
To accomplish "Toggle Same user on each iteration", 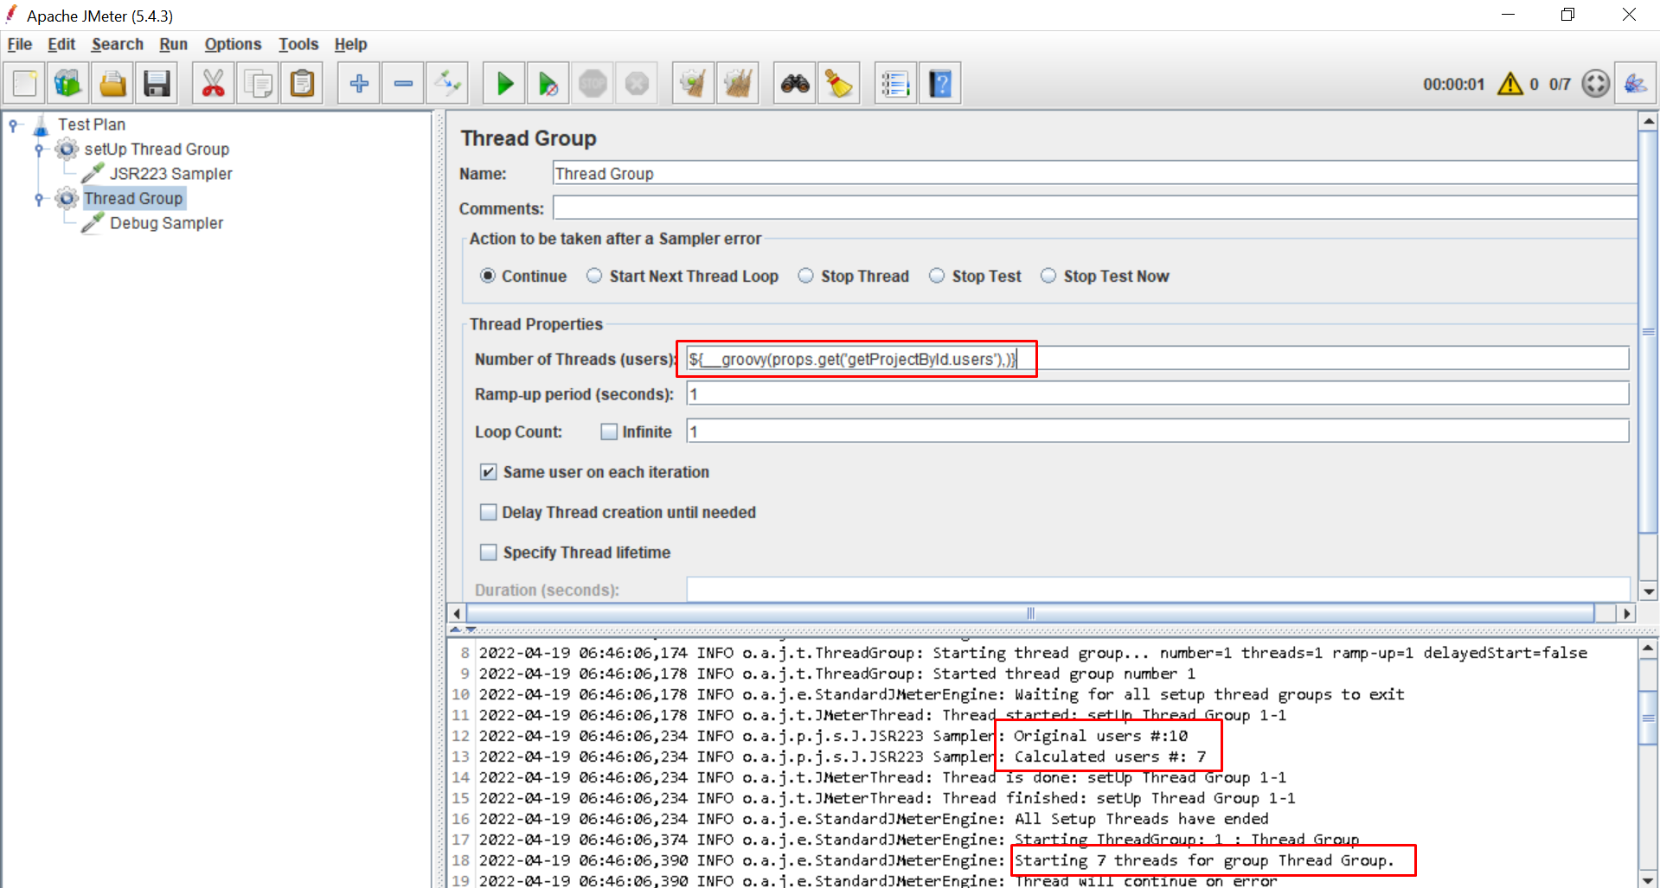I will (x=489, y=472).
